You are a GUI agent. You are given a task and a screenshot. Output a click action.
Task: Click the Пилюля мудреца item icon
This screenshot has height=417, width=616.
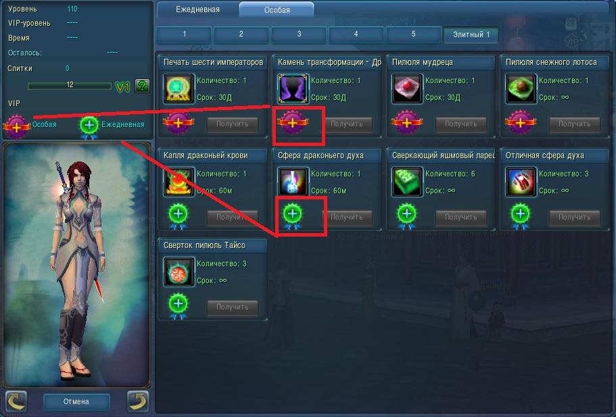click(407, 89)
